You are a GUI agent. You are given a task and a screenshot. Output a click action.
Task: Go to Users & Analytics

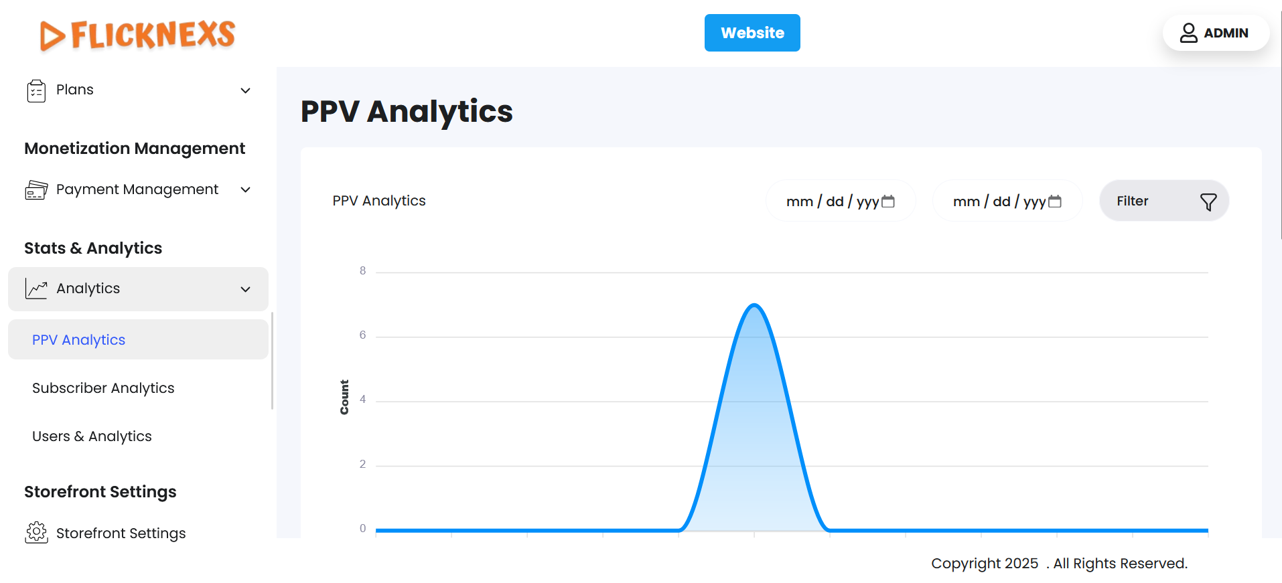point(92,436)
